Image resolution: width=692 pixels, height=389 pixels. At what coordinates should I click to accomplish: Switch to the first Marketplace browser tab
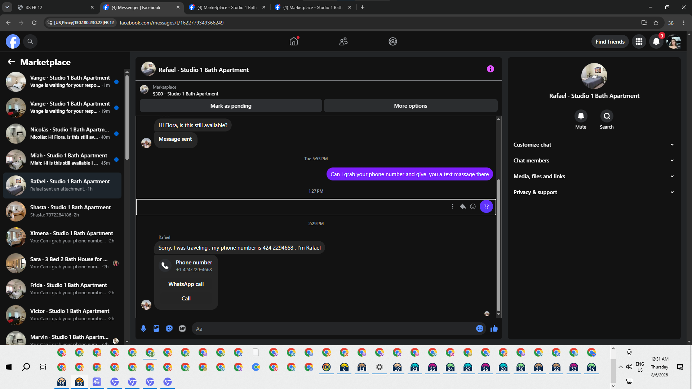point(227,7)
